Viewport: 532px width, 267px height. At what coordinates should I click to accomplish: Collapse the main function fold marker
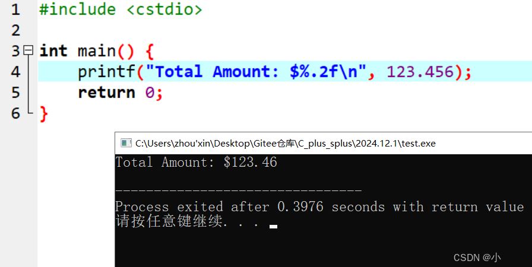point(28,51)
